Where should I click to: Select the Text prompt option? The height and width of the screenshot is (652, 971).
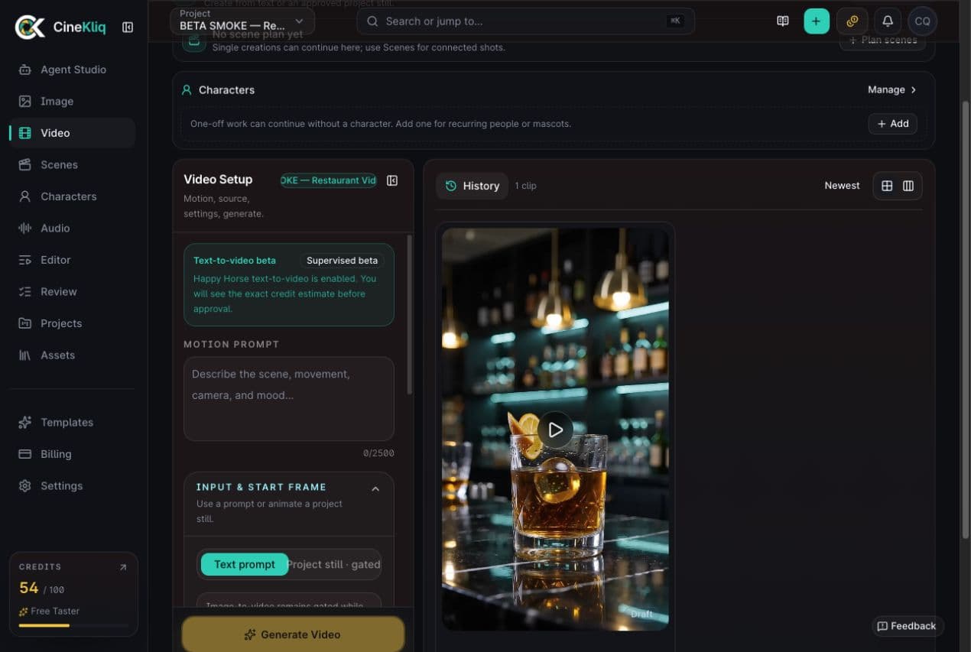[x=245, y=564]
